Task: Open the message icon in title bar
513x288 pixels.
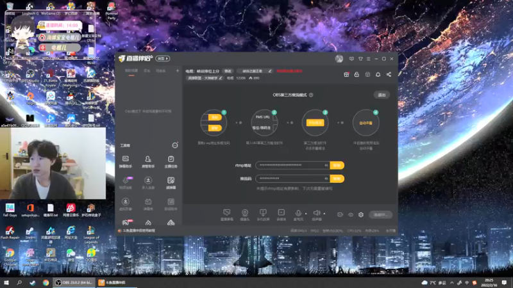Action: pos(351,59)
